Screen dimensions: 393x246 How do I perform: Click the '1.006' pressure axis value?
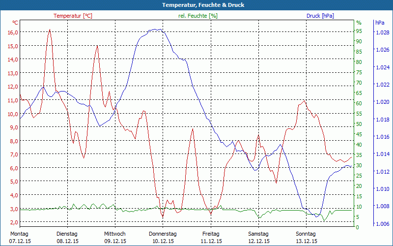[x=382, y=223]
